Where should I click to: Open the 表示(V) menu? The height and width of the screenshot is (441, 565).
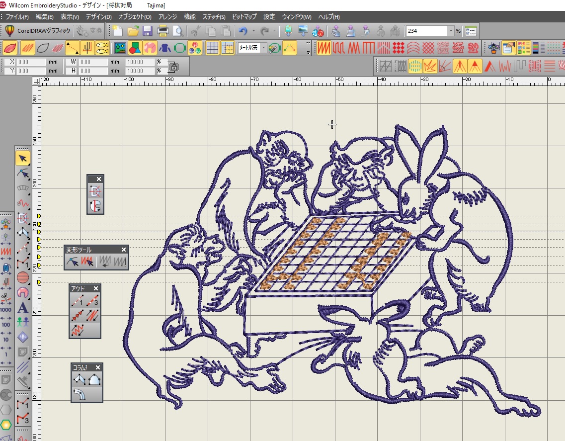pyautogui.click(x=70, y=17)
